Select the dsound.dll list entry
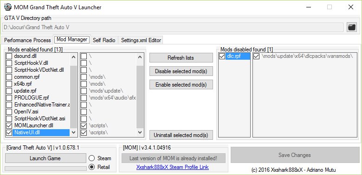The height and width of the screenshot is (175, 362). tap(25, 56)
